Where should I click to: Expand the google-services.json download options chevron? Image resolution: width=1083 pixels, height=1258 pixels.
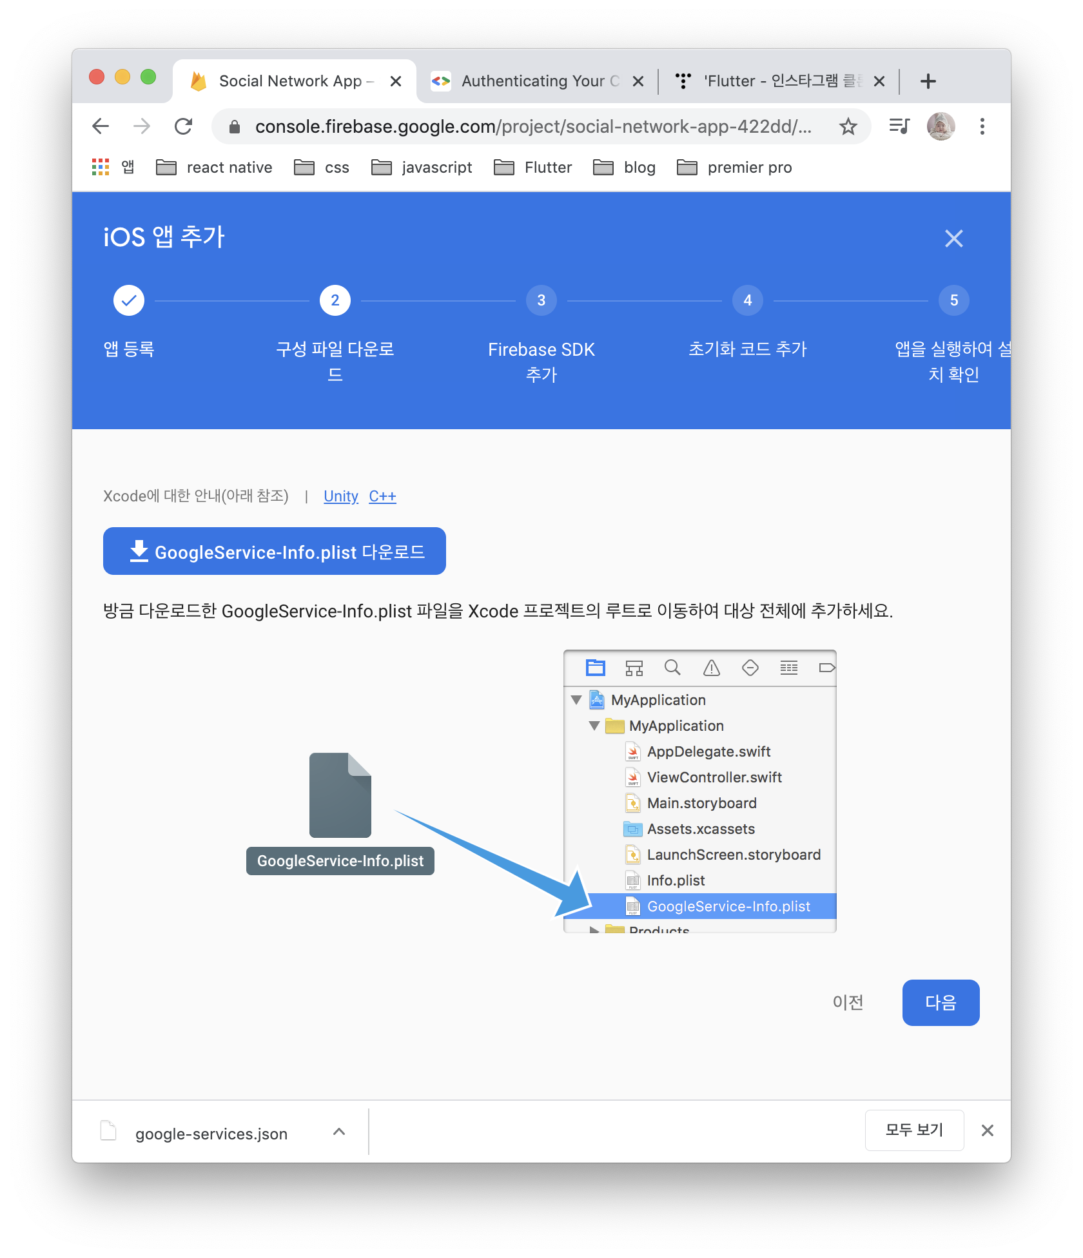(339, 1131)
